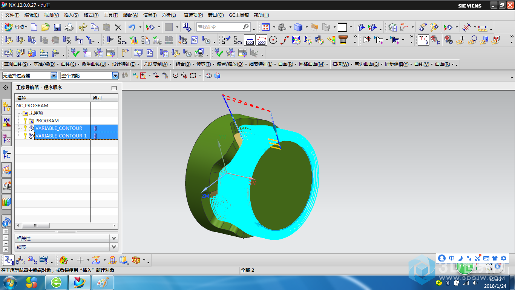The image size is (515, 290).
Task: Click the Verify tool path icon
Action: [133, 40]
